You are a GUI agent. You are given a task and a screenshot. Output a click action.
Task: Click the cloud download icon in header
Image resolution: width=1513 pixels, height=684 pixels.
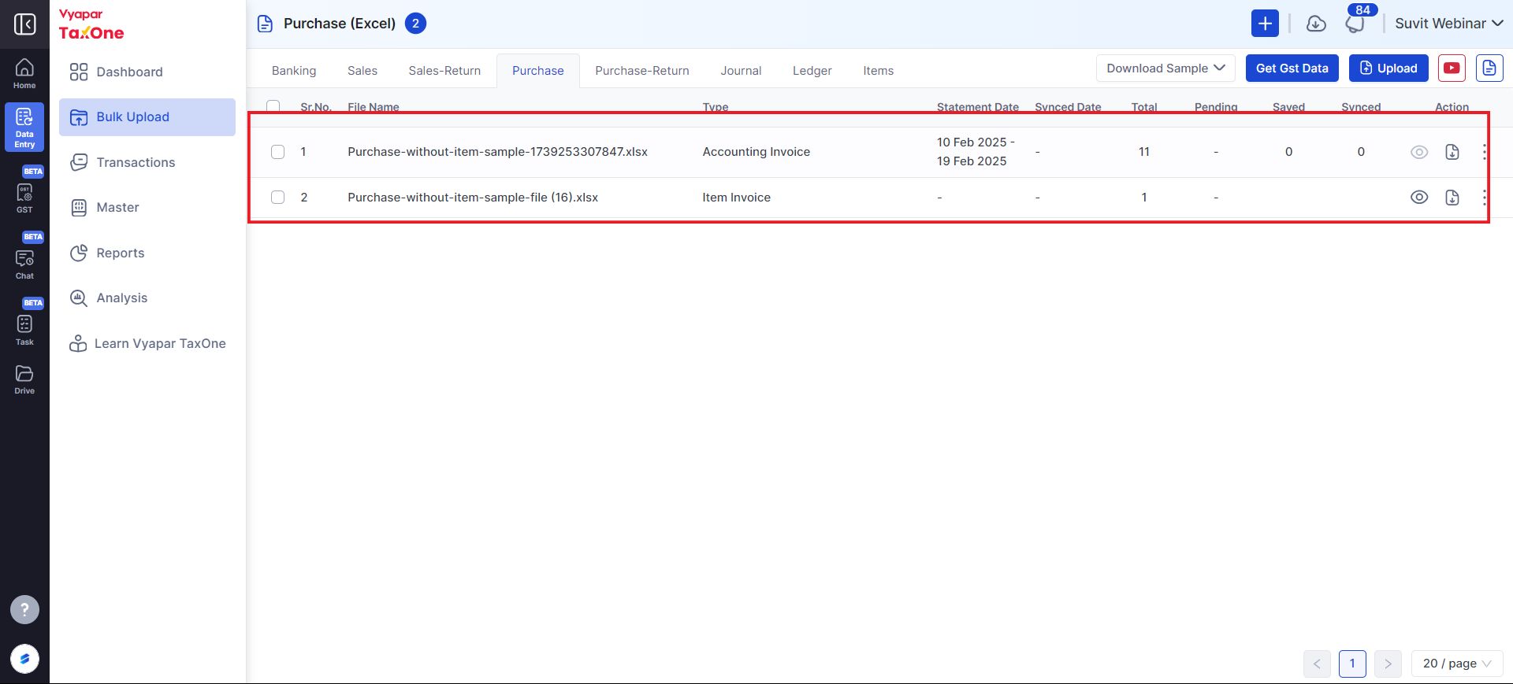point(1316,24)
